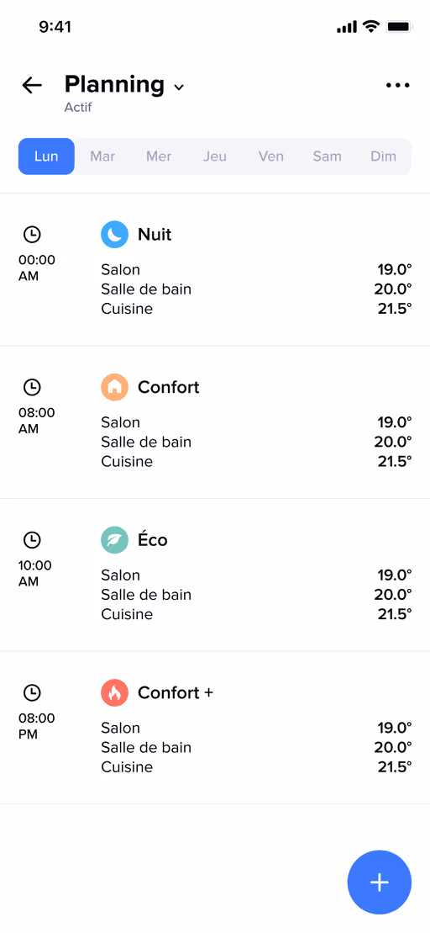Open the Confort schedule entry title

pyautogui.click(x=169, y=387)
